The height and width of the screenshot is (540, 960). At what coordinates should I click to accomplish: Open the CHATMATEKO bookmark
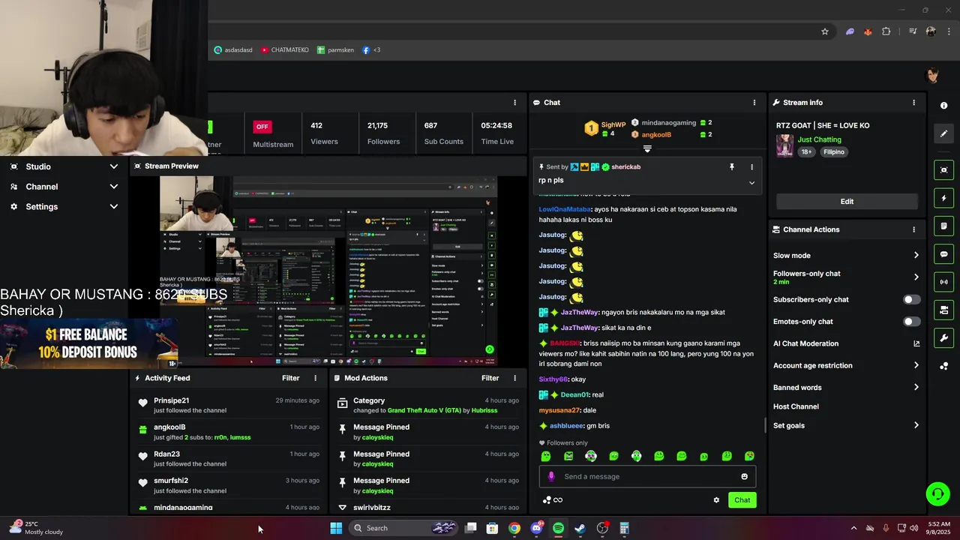(285, 50)
